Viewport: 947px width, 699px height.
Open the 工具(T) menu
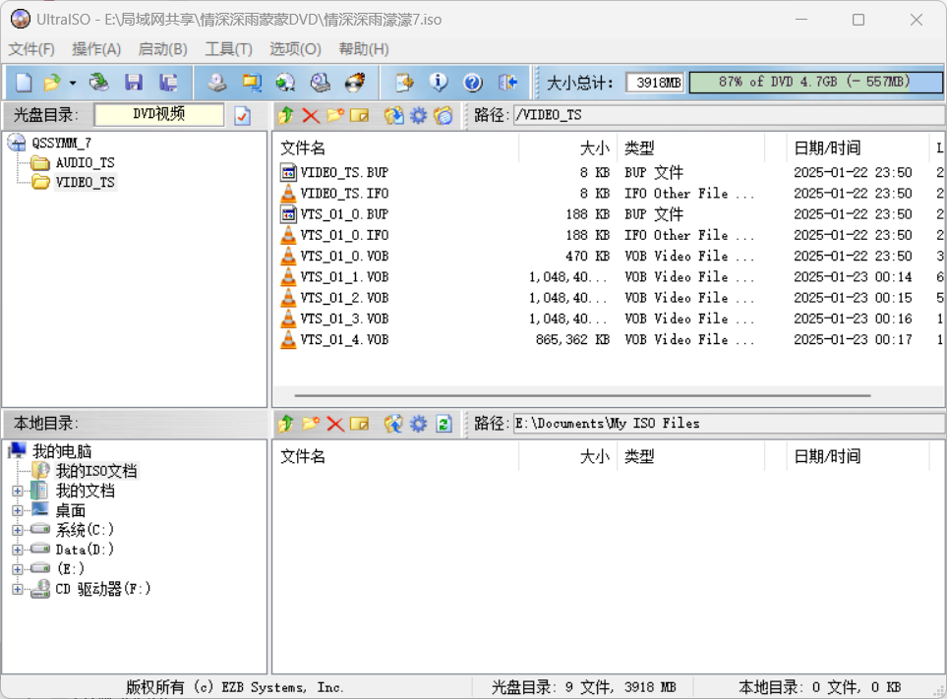point(228,49)
